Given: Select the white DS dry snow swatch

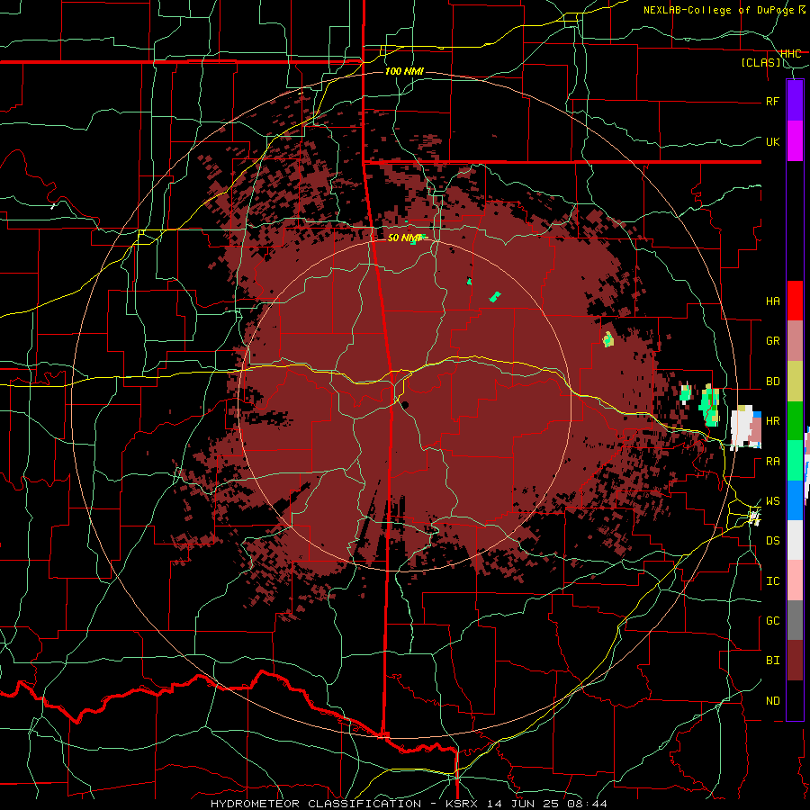Looking at the screenshot, I should [795, 540].
